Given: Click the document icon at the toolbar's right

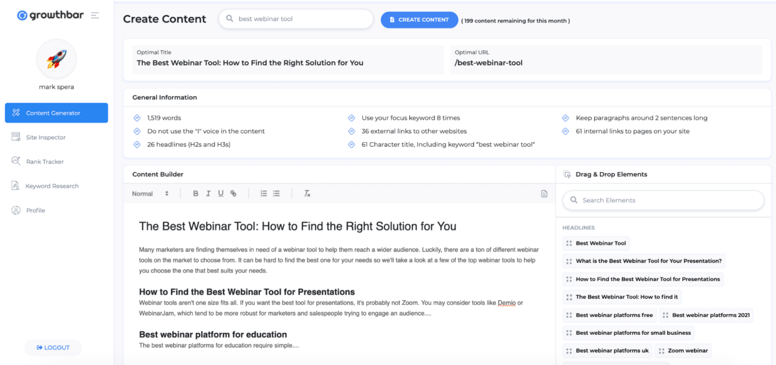Looking at the screenshot, I should click(544, 193).
